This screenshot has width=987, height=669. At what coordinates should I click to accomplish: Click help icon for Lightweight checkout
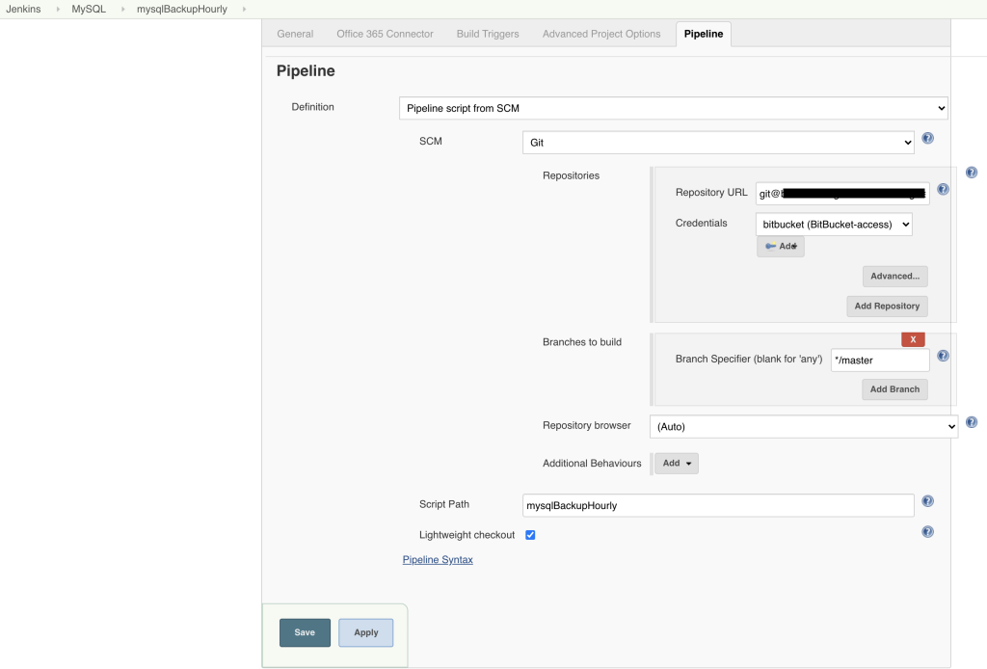click(927, 531)
